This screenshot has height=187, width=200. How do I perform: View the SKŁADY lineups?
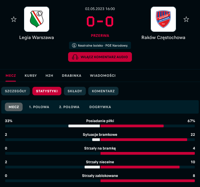click(x=75, y=91)
